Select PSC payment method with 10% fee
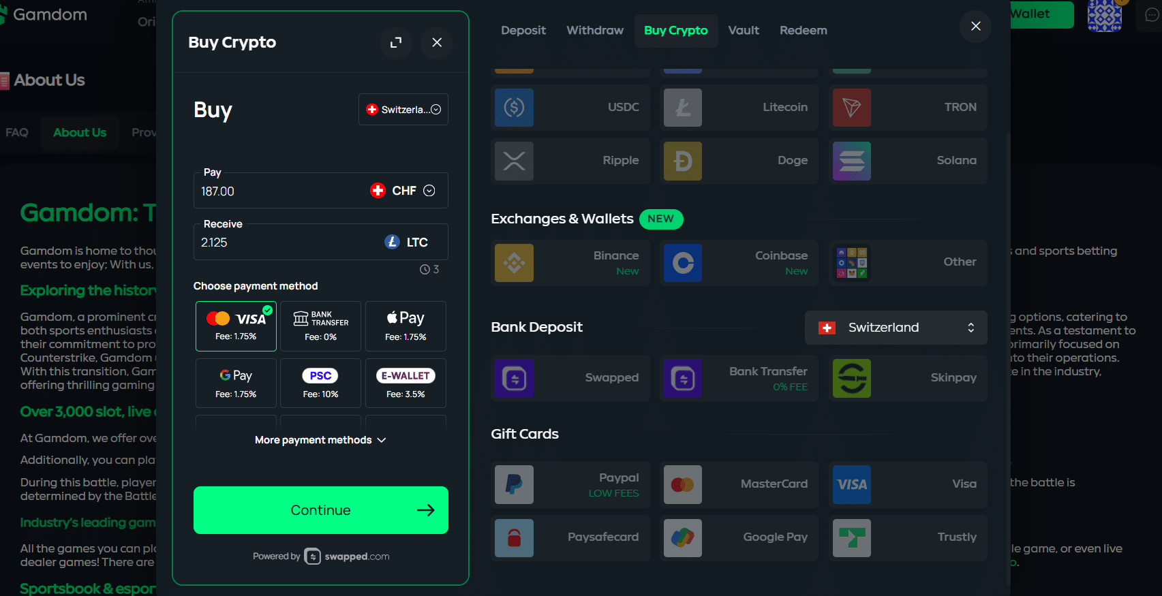Image resolution: width=1162 pixels, height=596 pixels. (x=320, y=383)
